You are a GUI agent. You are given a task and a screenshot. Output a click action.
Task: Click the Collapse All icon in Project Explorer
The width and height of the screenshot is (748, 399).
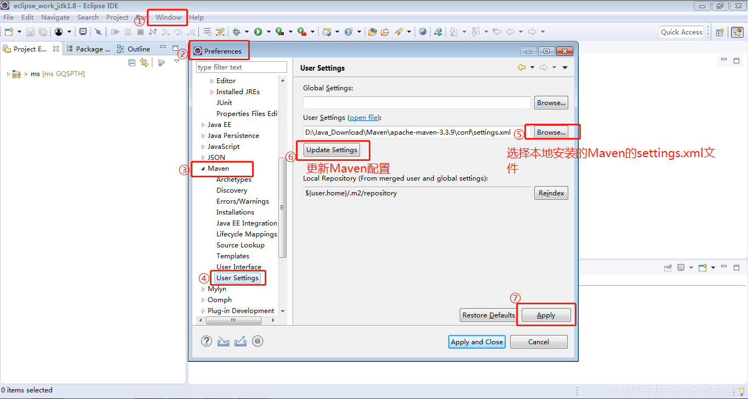coord(132,62)
